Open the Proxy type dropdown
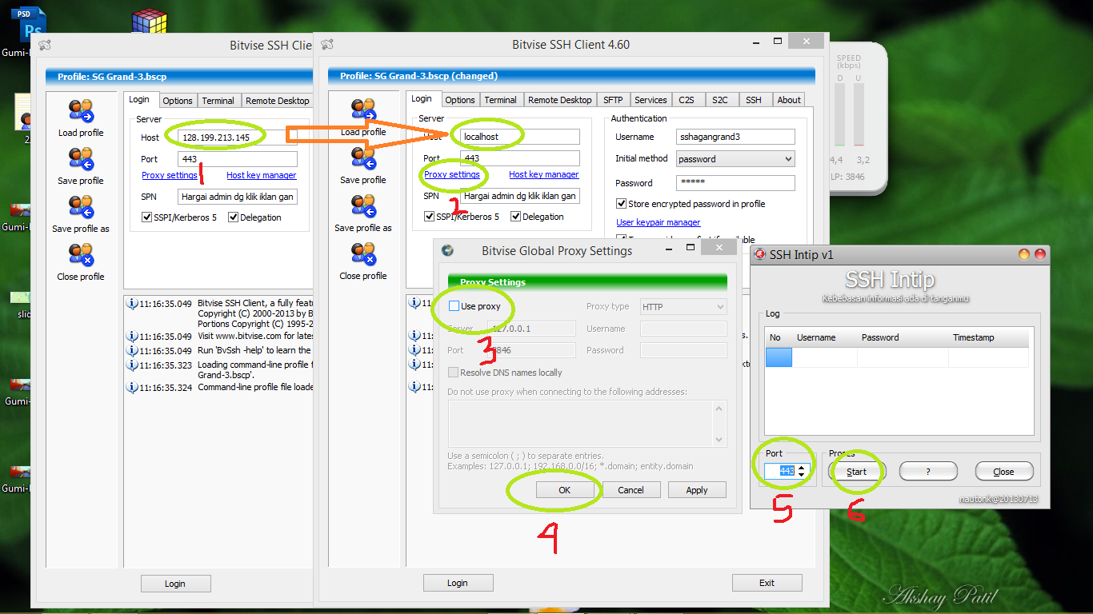Viewport: 1093px width, 614px height. click(x=683, y=306)
